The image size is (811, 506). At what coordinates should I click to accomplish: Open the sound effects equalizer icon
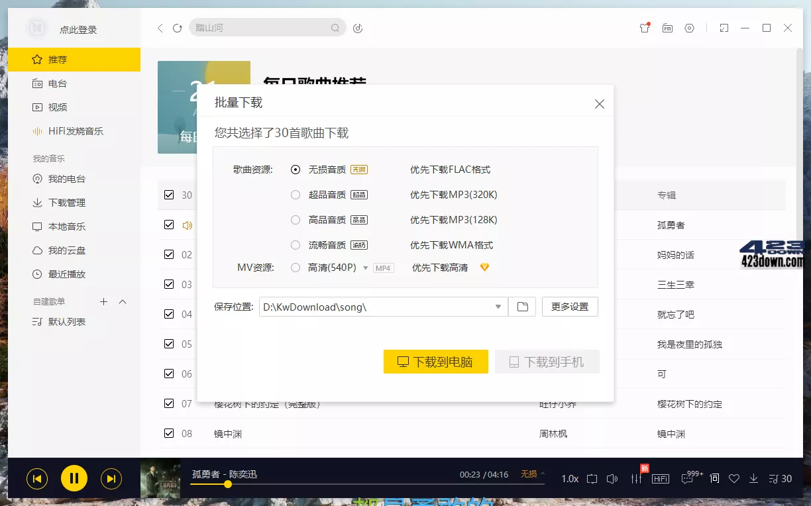click(x=636, y=478)
